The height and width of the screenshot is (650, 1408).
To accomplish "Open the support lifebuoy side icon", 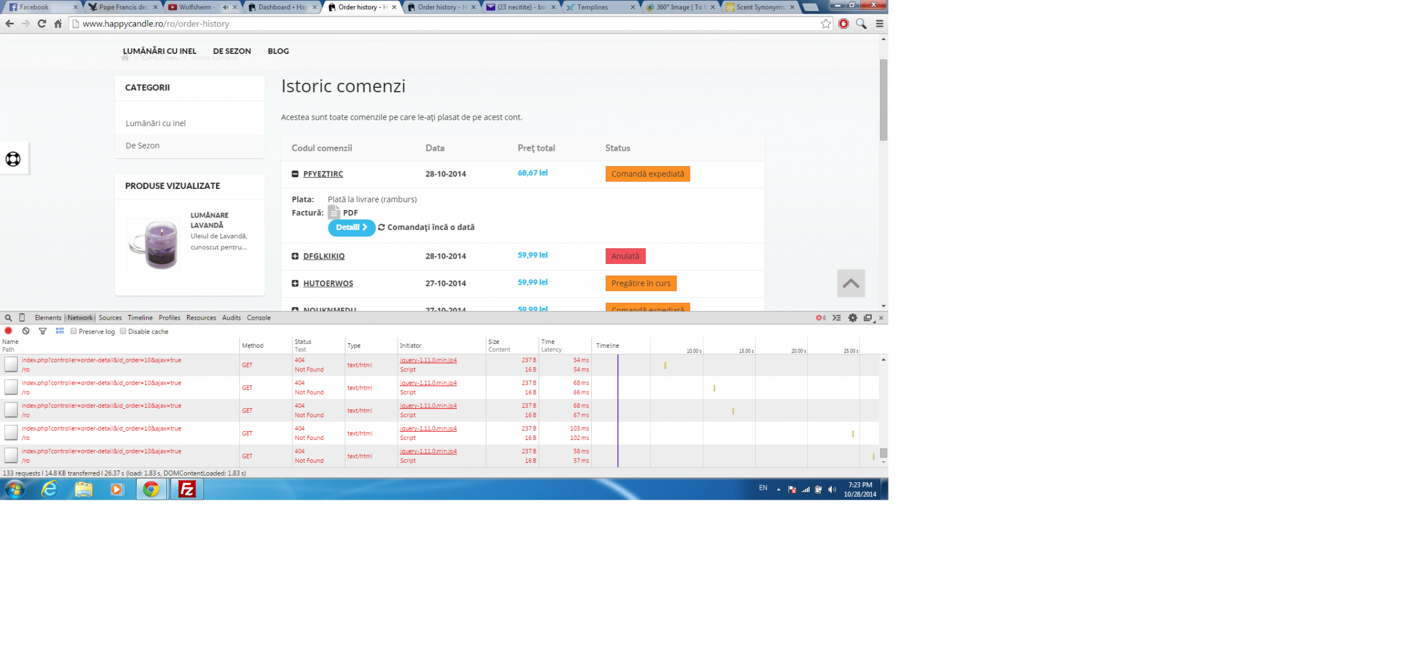I will click(x=13, y=158).
